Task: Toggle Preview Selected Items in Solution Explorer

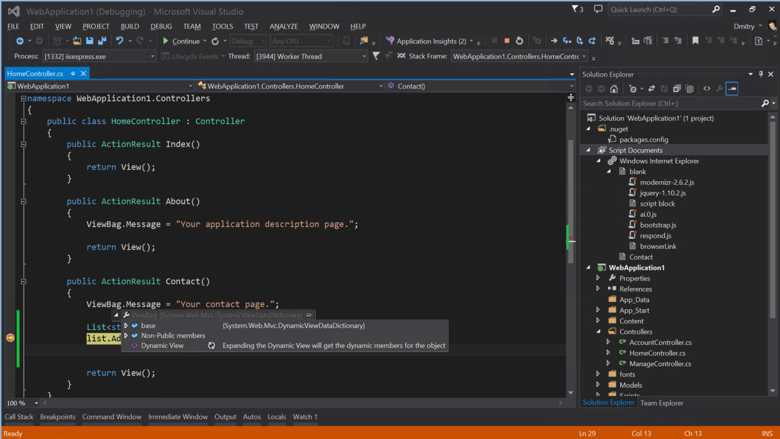Action: coord(732,89)
